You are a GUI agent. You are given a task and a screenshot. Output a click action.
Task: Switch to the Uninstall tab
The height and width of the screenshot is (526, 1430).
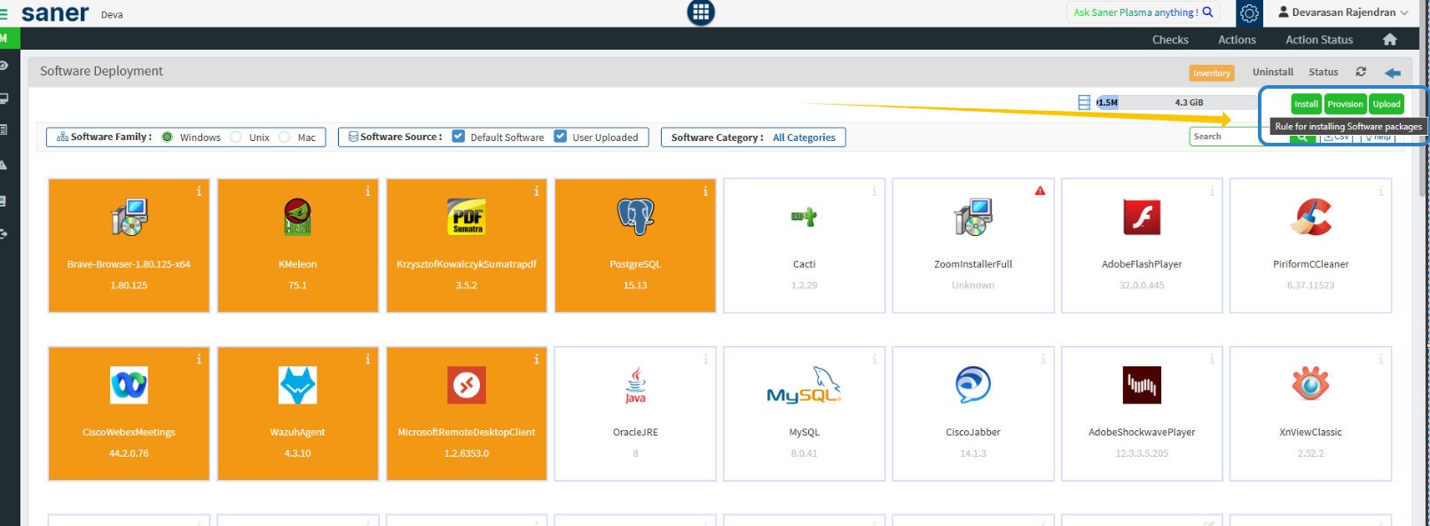pyautogui.click(x=1272, y=72)
